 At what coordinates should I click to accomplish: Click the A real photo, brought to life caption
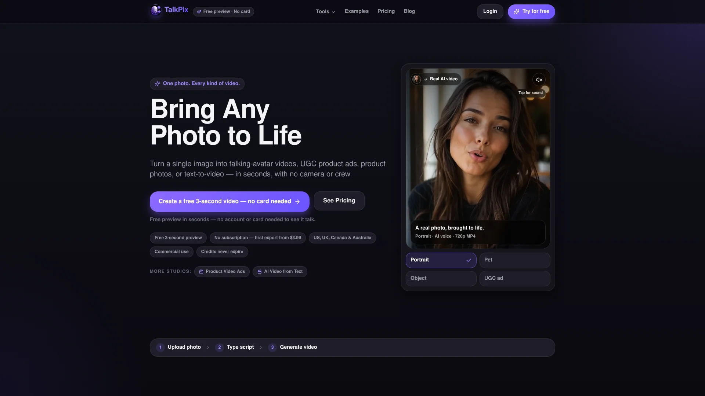coord(449,228)
